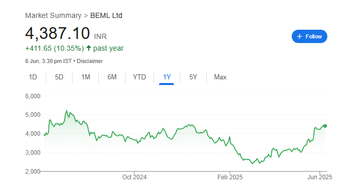This screenshot has width=352, height=188.
Task: Open the Market Summary breadcrumb link
Action: coord(53,15)
